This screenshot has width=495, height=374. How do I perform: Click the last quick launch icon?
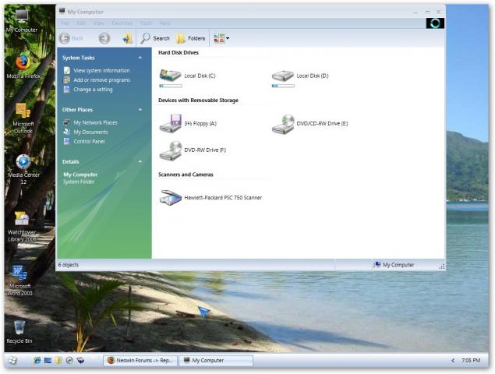(80, 361)
